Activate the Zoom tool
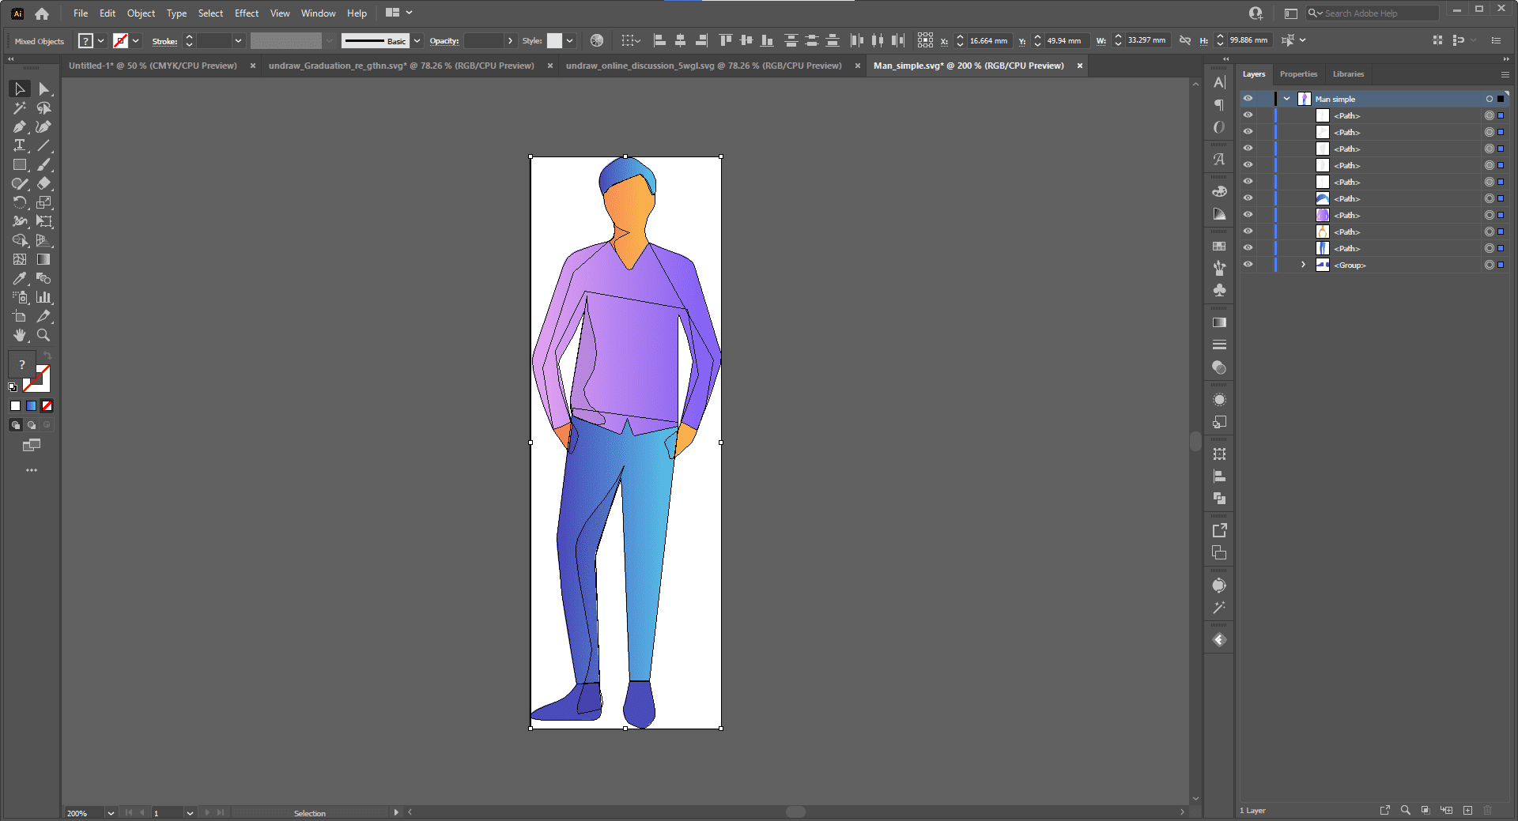The width and height of the screenshot is (1518, 821). (x=43, y=336)
